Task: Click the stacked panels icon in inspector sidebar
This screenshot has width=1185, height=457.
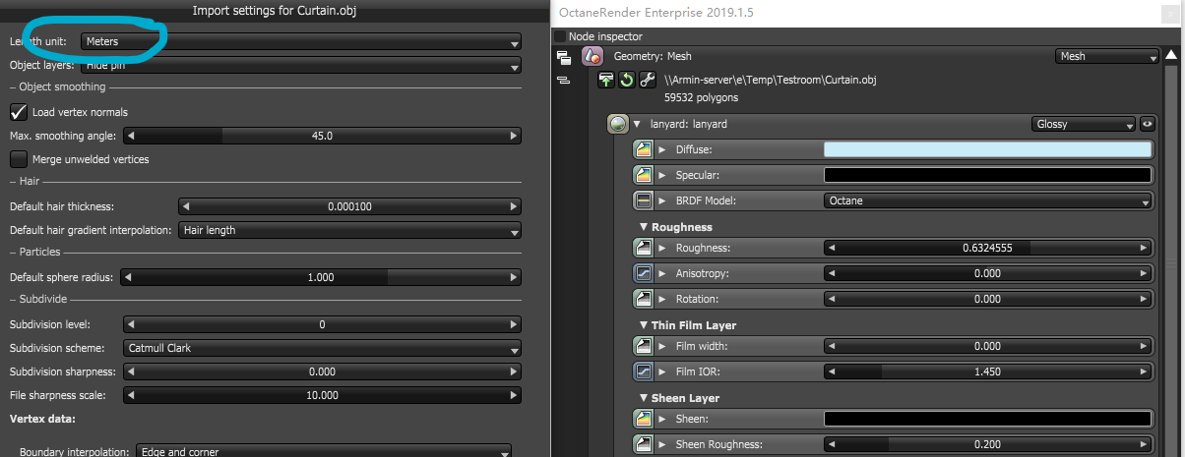Action: pyautogui.click(x=564, y=57)
